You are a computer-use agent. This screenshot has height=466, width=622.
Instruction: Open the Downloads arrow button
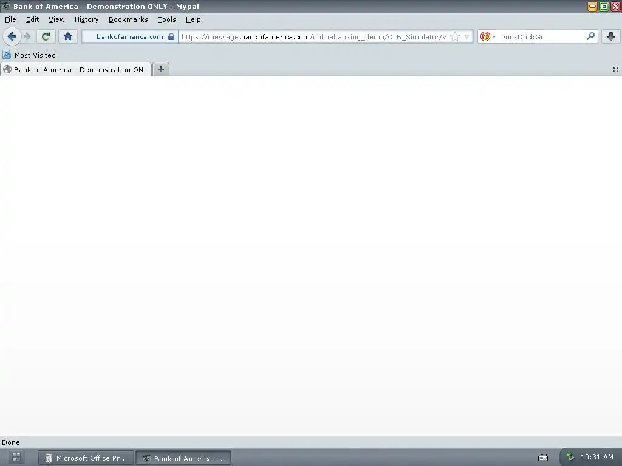611,37
